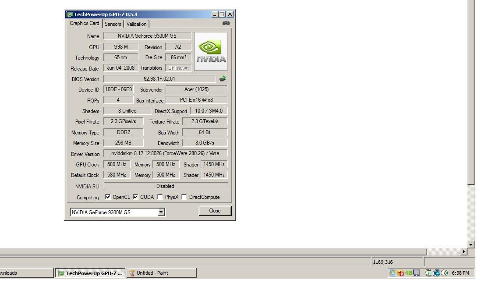Click the GPU Clock field 580 MHz
478x283 pixels.
(117, 164)
